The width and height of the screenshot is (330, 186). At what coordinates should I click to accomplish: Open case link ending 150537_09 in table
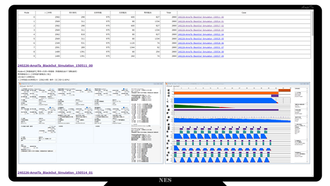coord(201,56)
